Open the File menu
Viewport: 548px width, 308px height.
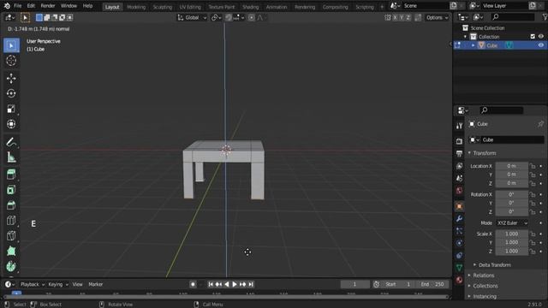click(17, 6)
